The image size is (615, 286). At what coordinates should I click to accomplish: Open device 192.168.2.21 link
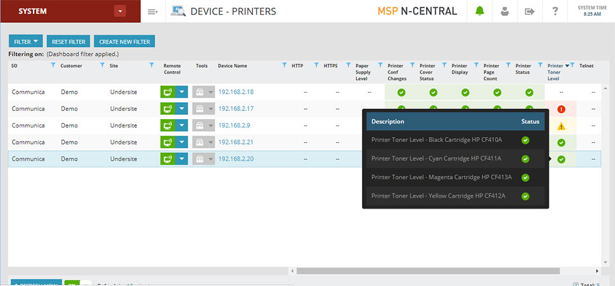(236, 142)
